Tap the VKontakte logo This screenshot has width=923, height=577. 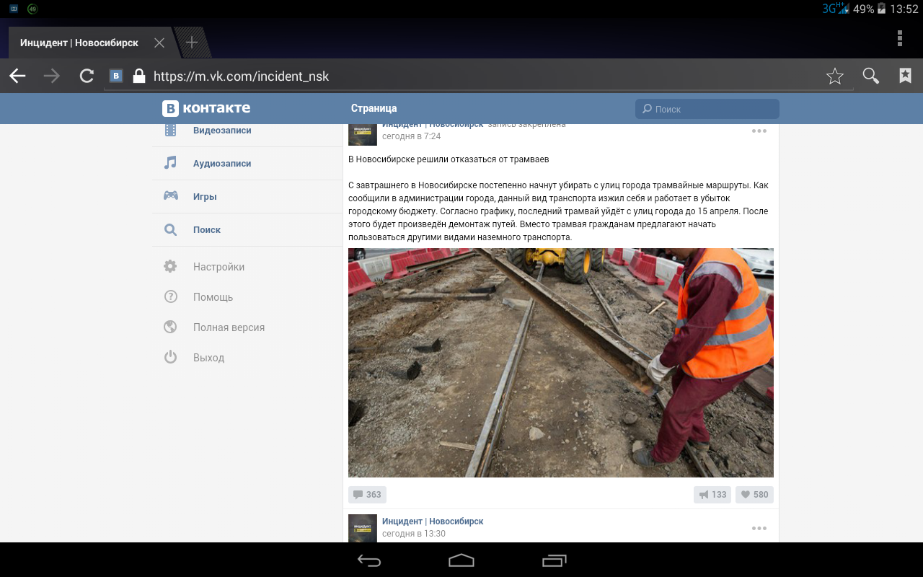[x=206, y=108]
